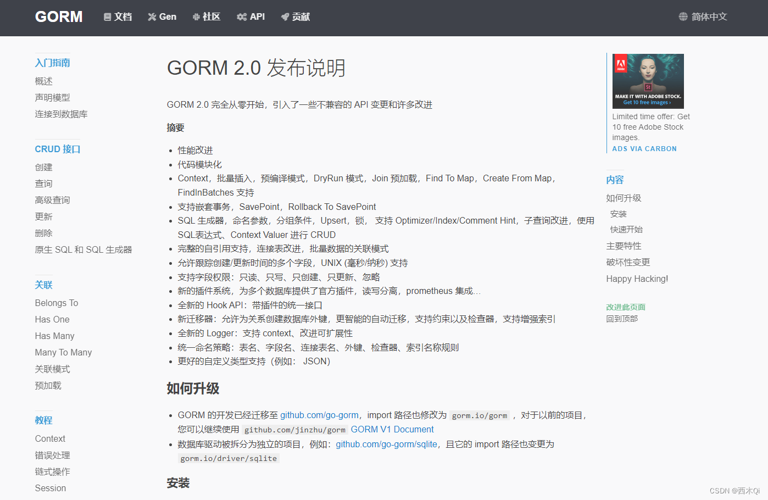The height and width of the screenshot is (500, 768).
Task: Open the 简体中文 language selector
Action: 709,16
